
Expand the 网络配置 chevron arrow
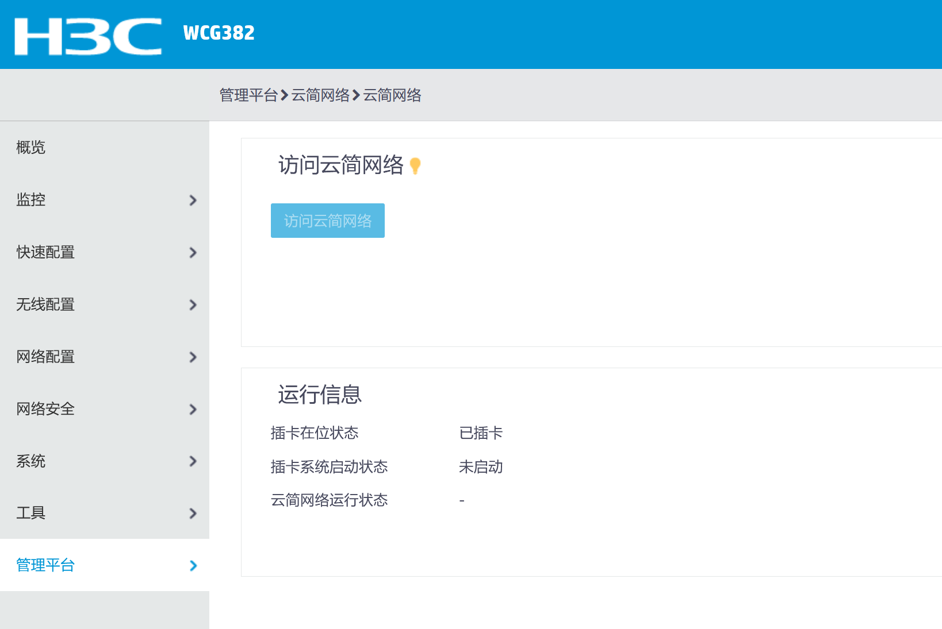[193, 357]
